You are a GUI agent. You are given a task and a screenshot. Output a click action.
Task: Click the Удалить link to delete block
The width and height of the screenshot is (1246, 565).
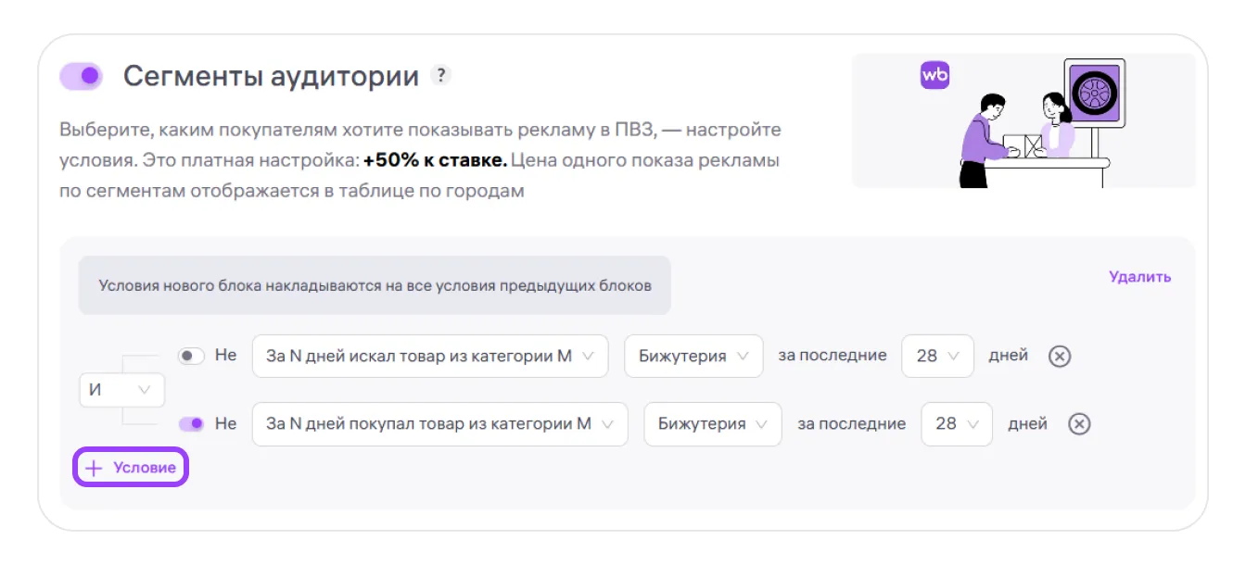pyautogui.click(x=1139, y=277)
